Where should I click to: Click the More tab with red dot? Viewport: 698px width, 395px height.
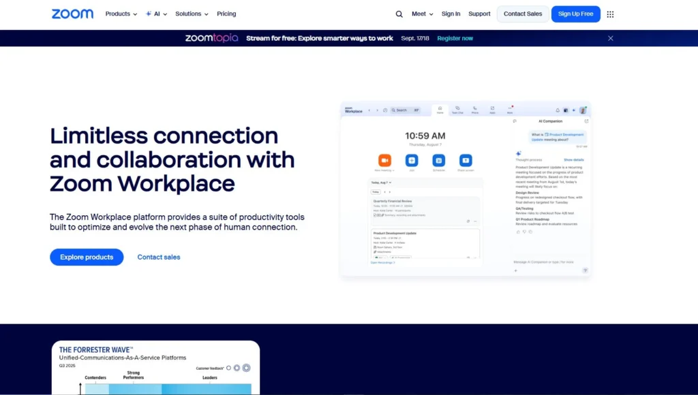[510, 110]
